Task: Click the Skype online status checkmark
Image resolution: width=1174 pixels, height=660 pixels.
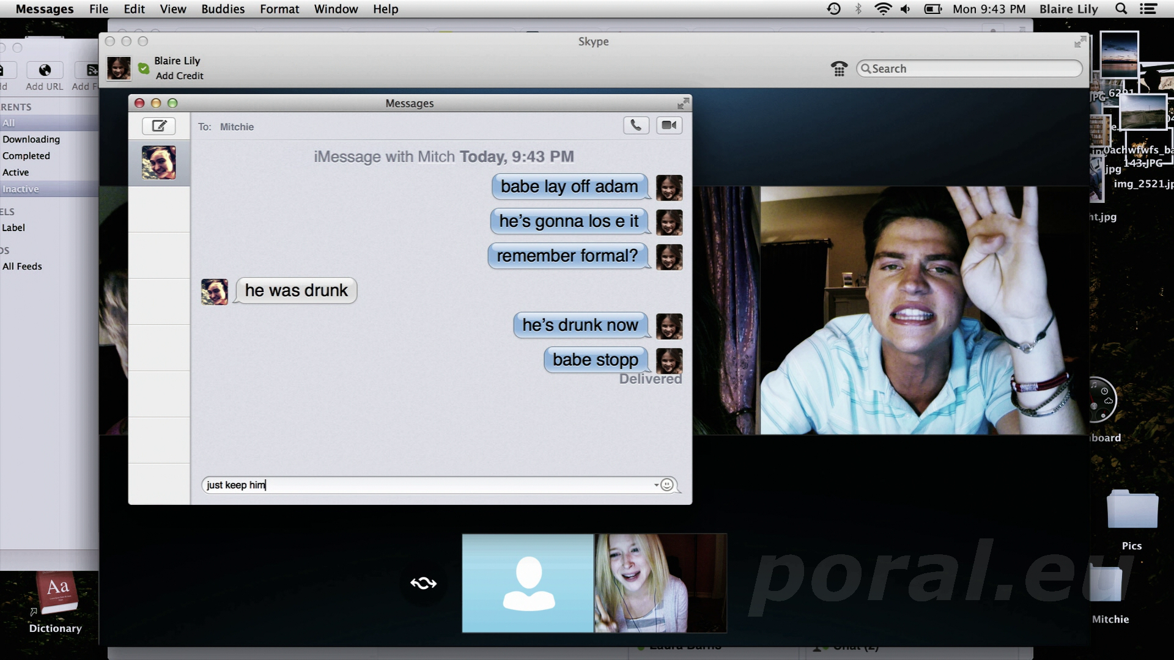Action: [144, 68]
